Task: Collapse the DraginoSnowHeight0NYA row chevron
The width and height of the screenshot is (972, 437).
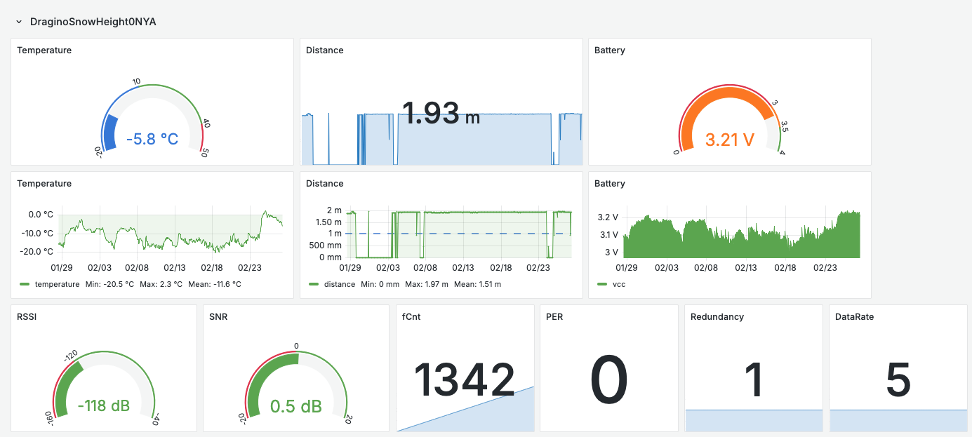Action: tap(19, 22)
